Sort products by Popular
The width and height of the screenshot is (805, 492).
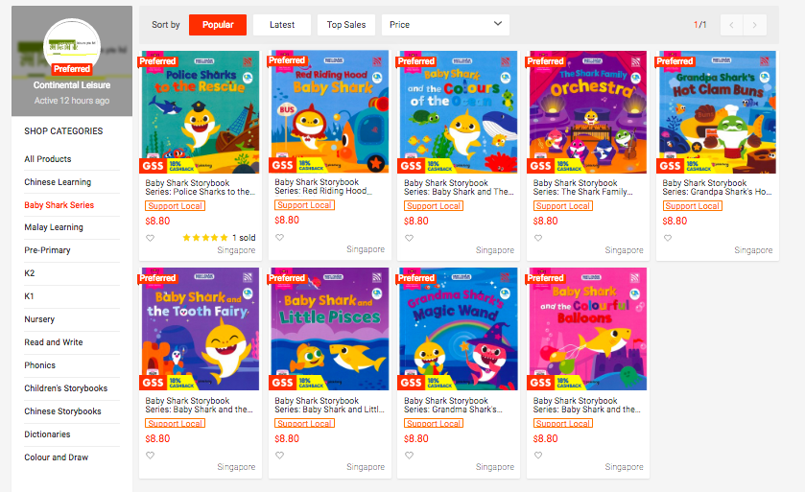(x=218, y=25)
